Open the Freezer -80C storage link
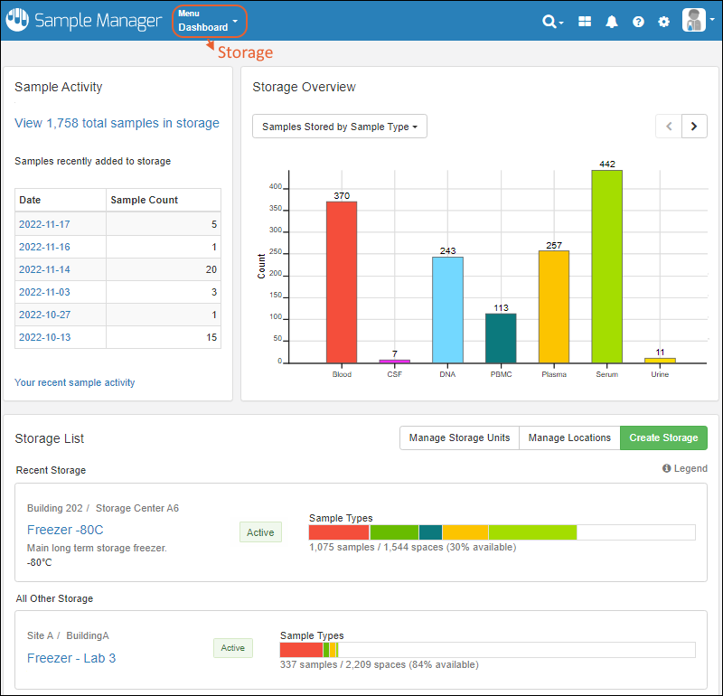The image size is (723, 696). pyautogui.click(x=65, y=530)
